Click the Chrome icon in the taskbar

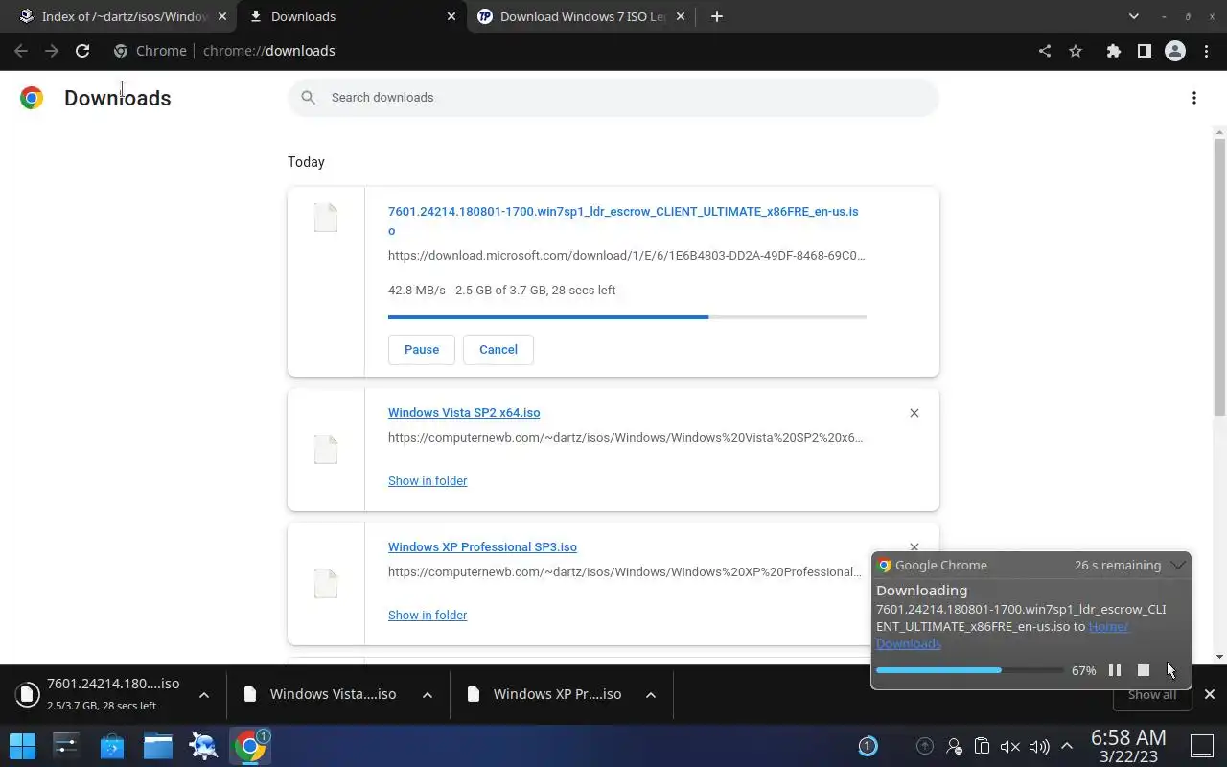tap(250, 745)
